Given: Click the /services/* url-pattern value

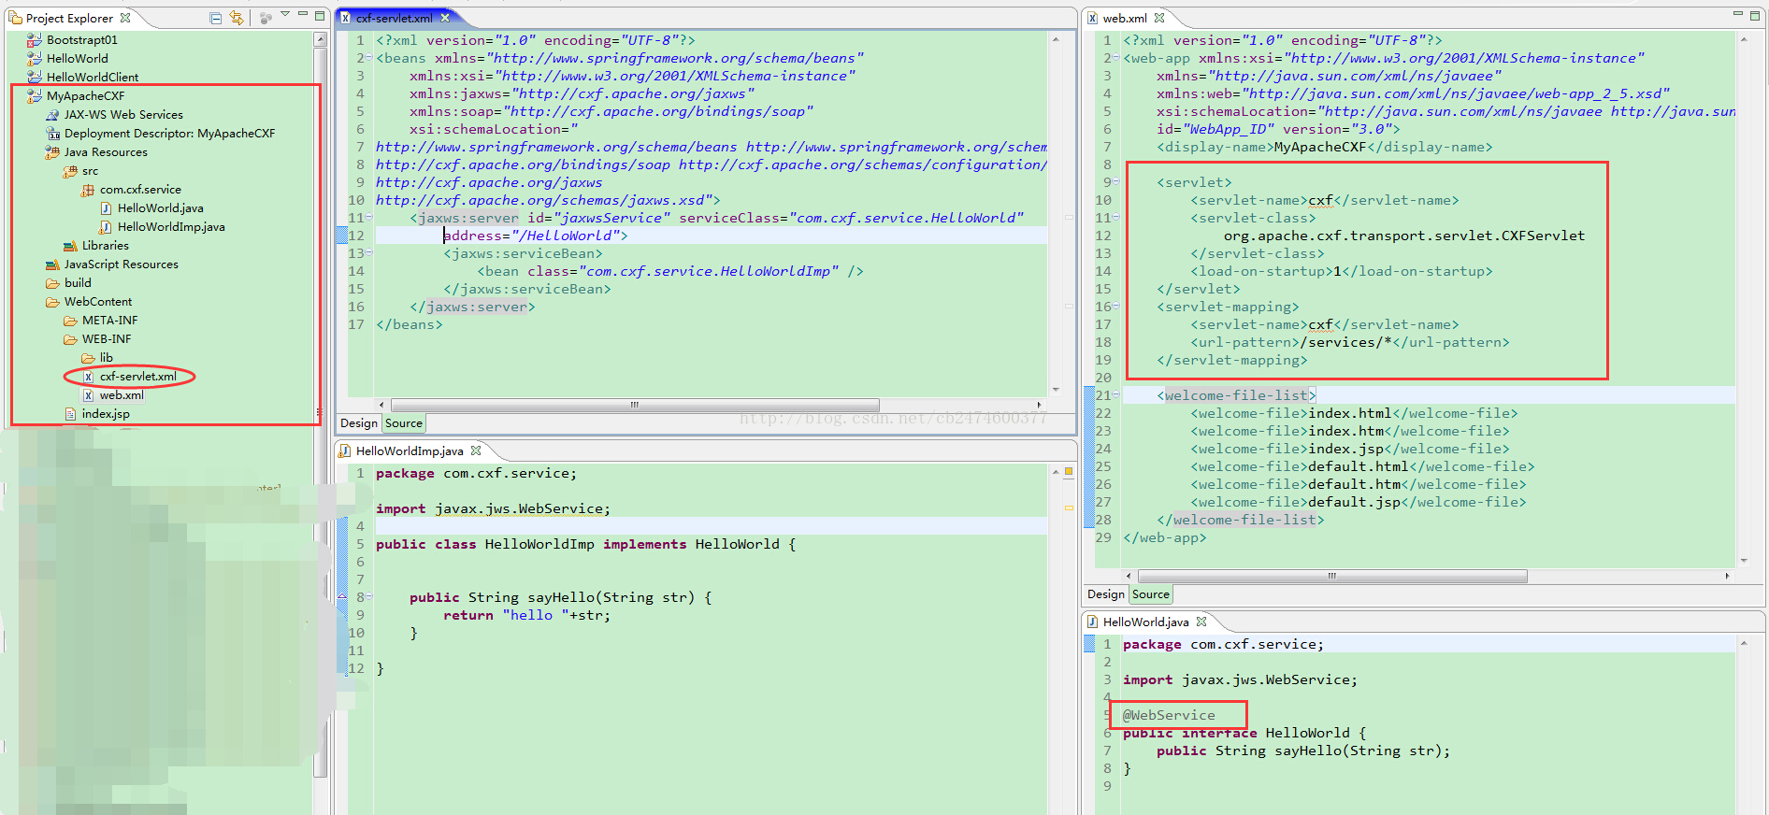Looking at the screenshot, I should 1345,342.
